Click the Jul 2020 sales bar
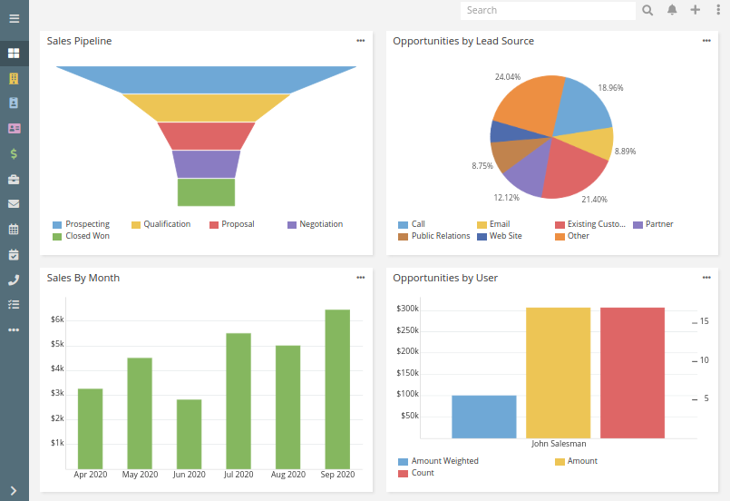730x501 pixels. (x=238, y=401)
